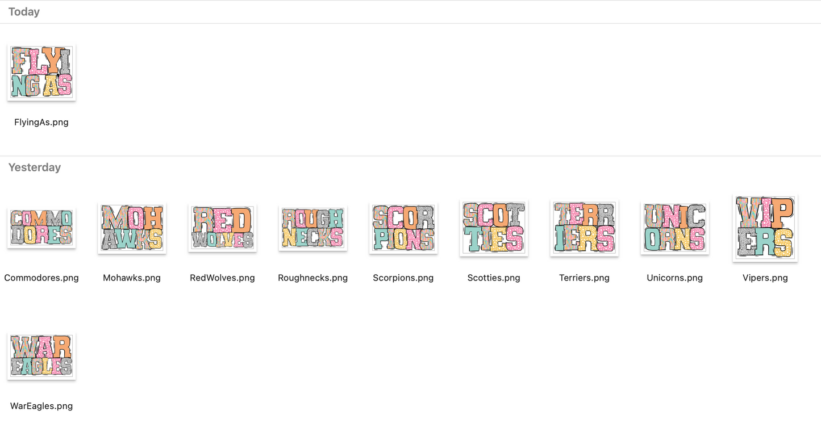Click the Vipers.png filename text
The image size is (821, 432).
tap(765, 278)
